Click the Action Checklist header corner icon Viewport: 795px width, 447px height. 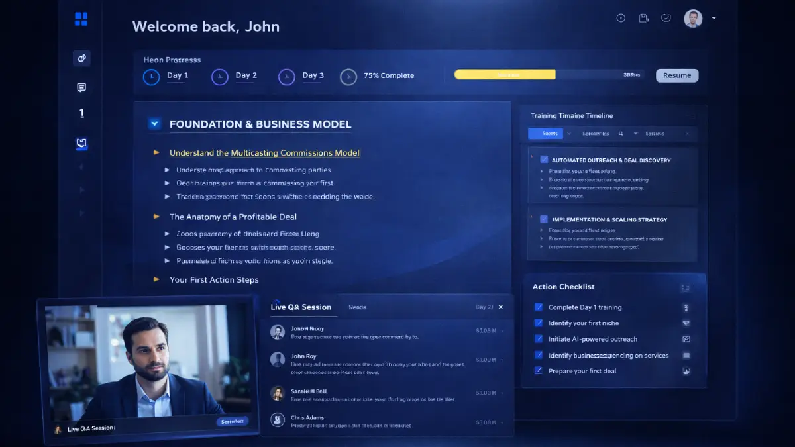tap(686, 288)
